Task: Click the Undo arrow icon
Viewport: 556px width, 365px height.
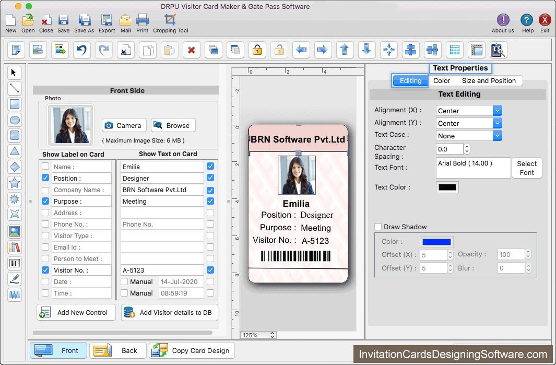Action: (x=82, y=50)
